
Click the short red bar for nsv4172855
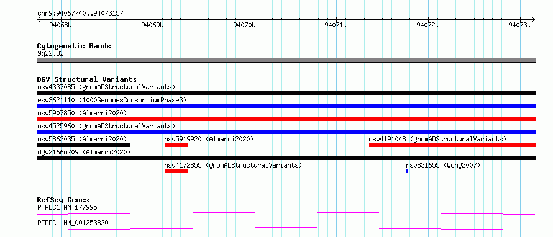pos(176,171)
